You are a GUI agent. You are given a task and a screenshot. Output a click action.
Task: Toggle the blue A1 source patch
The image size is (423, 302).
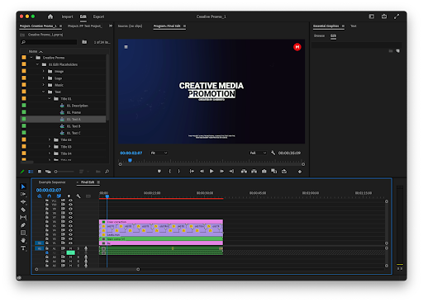(40, 248)
